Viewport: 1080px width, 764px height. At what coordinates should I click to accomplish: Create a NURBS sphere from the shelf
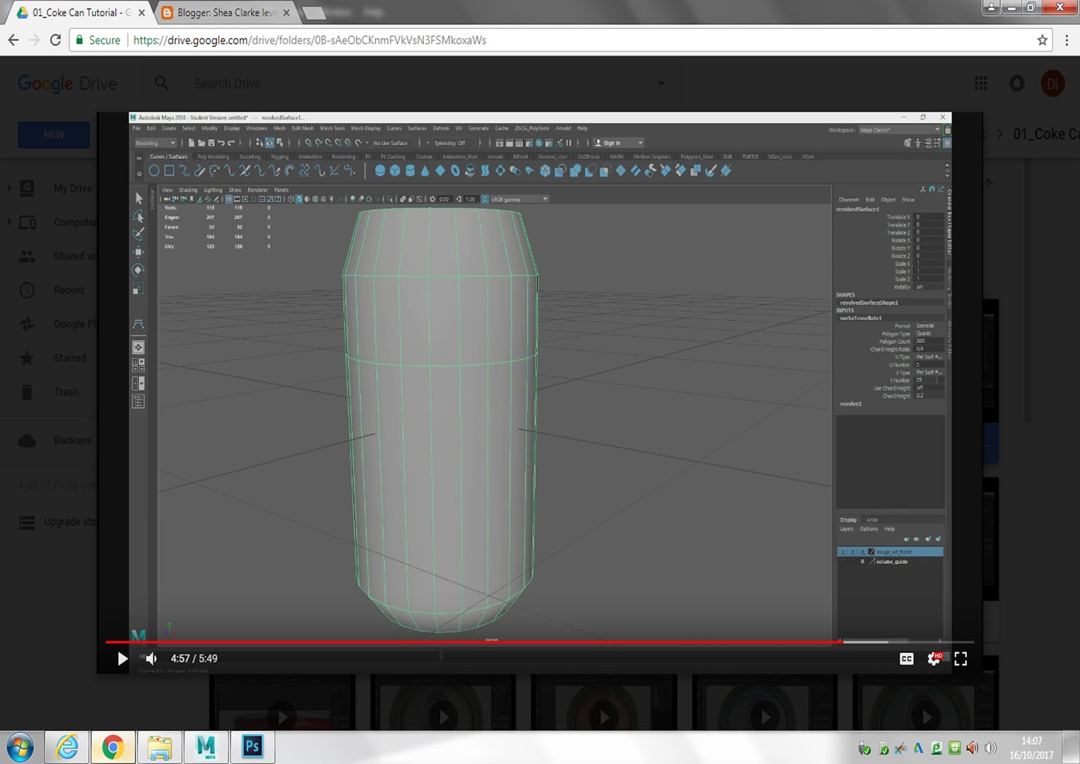[x=381, y=170]
